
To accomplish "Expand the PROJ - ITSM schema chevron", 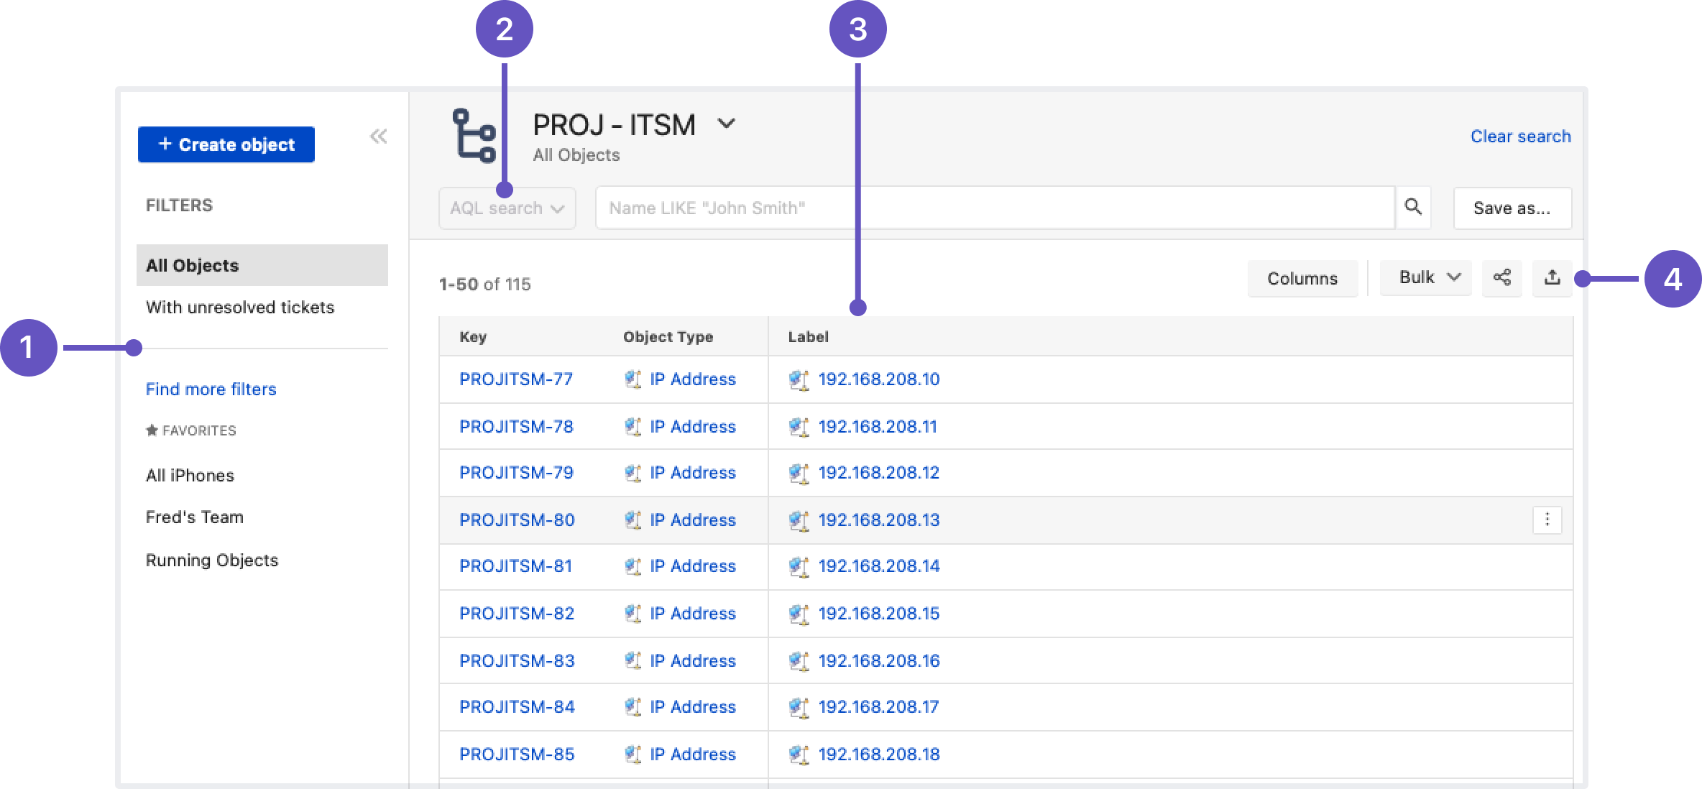I will (726, 124).
